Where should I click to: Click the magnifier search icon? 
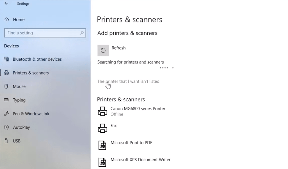pos(82,33)
